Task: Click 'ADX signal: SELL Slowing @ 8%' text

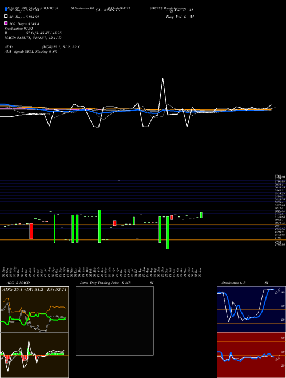Action: [31, 52]
